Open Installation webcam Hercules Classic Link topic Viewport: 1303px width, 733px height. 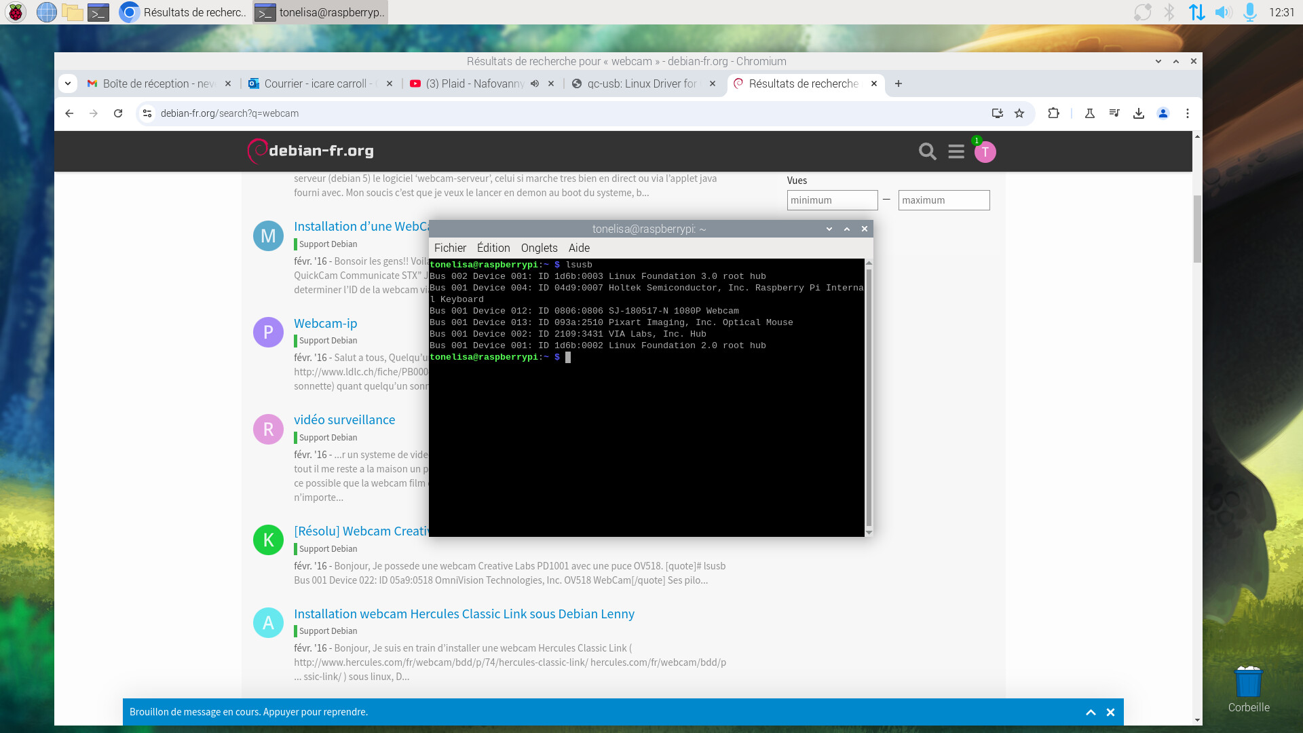coord(464,614)
